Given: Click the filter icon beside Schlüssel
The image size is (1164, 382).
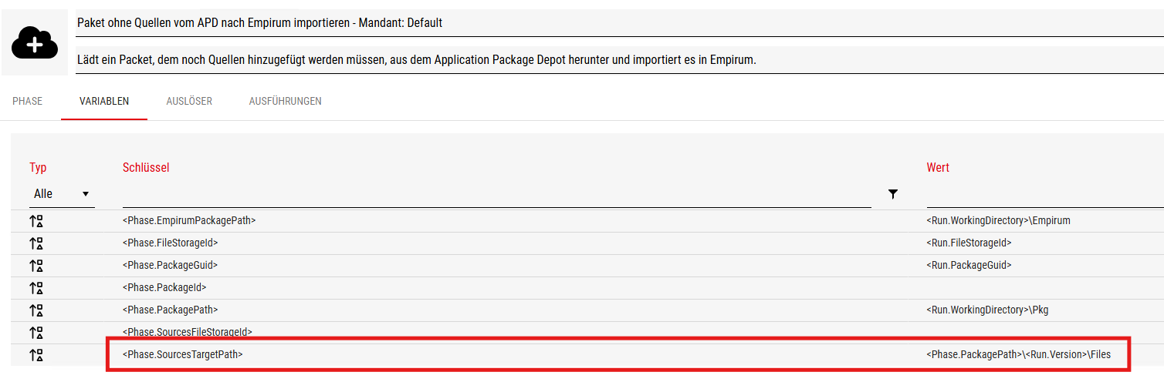Looking at the screenshot, I should (x=893, y=194).
